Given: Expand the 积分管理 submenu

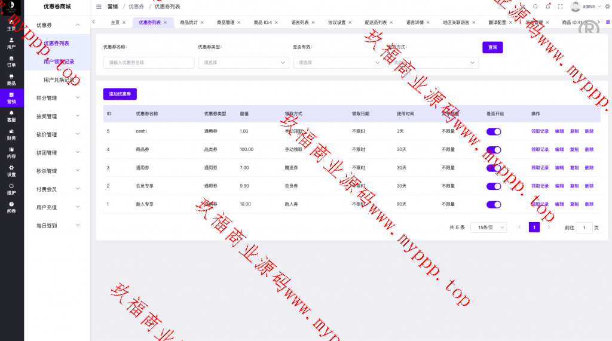Looking at the screenshot, I should point(57,98).
